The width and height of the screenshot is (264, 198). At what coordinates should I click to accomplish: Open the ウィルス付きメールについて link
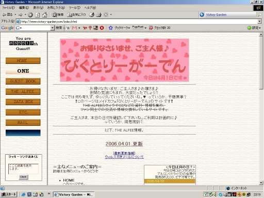[124, 157]
